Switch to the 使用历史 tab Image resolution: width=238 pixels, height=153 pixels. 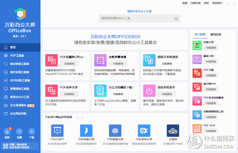(215, 34)
